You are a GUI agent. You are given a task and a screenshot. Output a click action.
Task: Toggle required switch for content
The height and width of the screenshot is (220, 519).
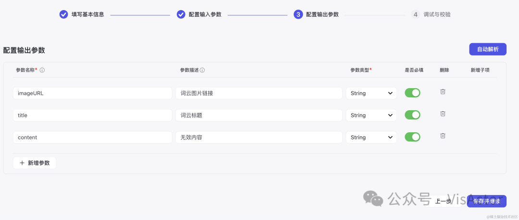coord(412,137)
